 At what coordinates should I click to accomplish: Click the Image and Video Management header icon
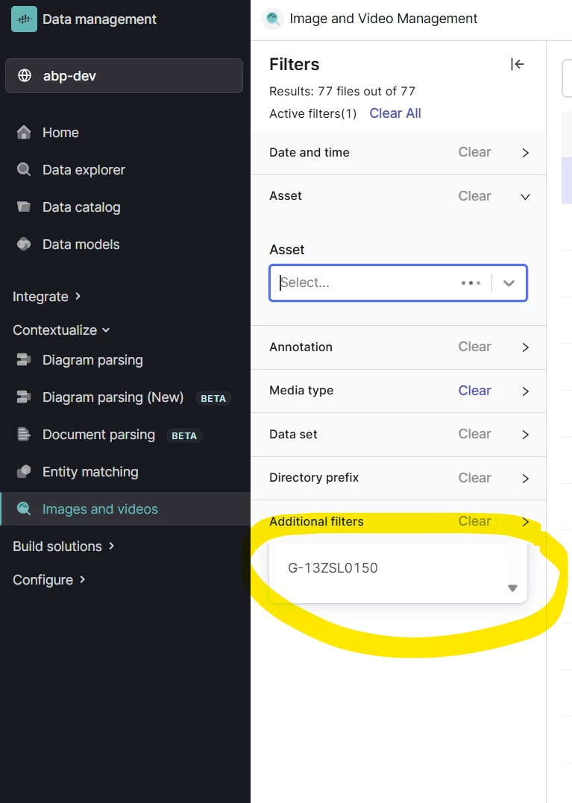point(274,19)
